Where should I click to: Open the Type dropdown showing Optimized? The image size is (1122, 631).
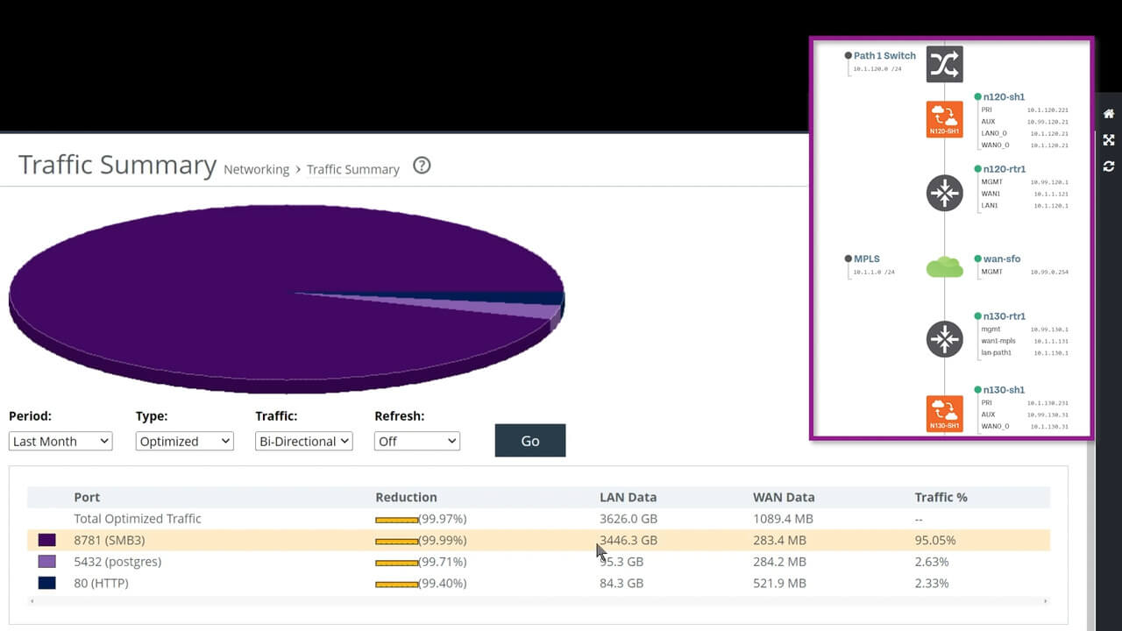(185, 441)
